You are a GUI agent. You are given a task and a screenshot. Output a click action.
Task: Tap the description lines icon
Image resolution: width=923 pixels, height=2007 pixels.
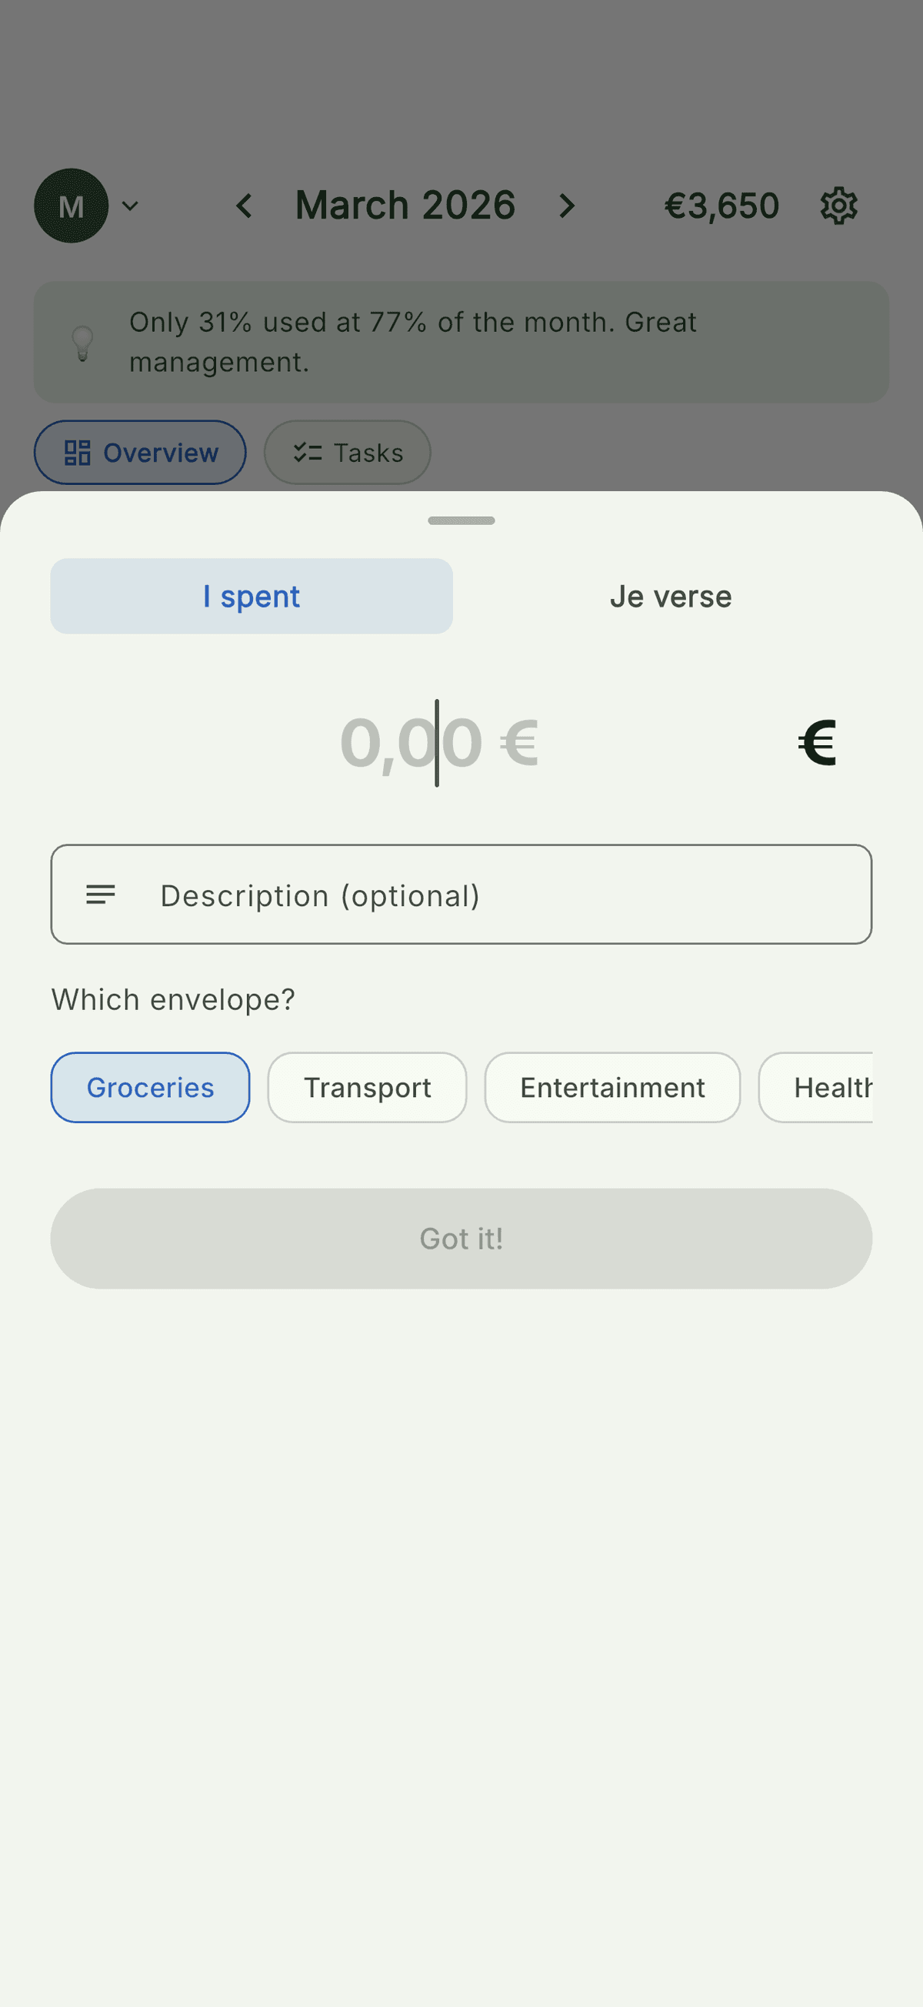(101, 895)
